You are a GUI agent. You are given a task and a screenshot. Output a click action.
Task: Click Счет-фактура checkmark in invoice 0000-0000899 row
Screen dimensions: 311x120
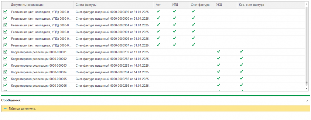[193, 11]
